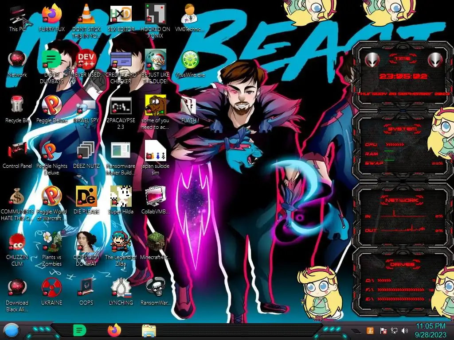
Task: Open File Explorer from the taskbar
Action: 149,331
